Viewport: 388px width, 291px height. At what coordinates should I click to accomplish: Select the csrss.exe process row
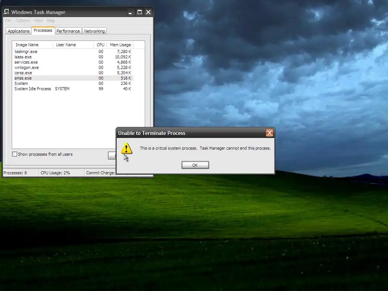click(x=73, y=73)
